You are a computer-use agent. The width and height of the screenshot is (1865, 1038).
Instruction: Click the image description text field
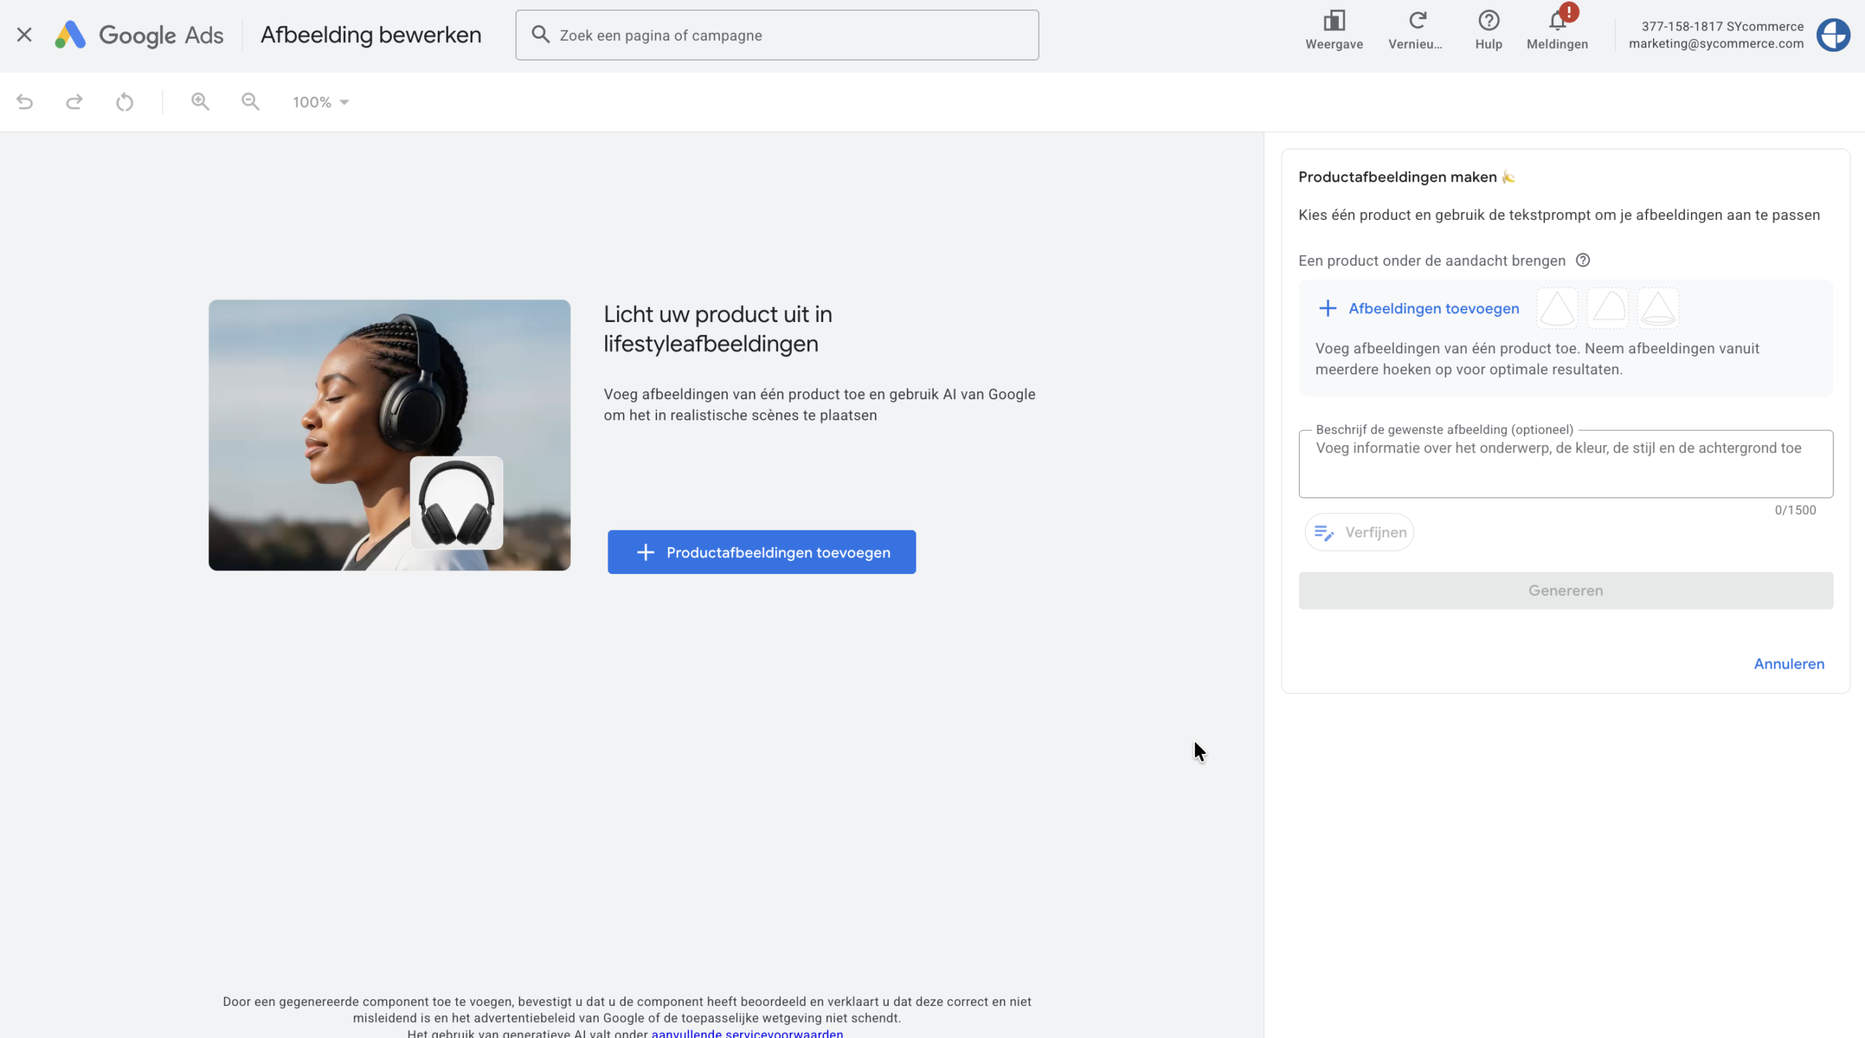(x=1565, y=463)
